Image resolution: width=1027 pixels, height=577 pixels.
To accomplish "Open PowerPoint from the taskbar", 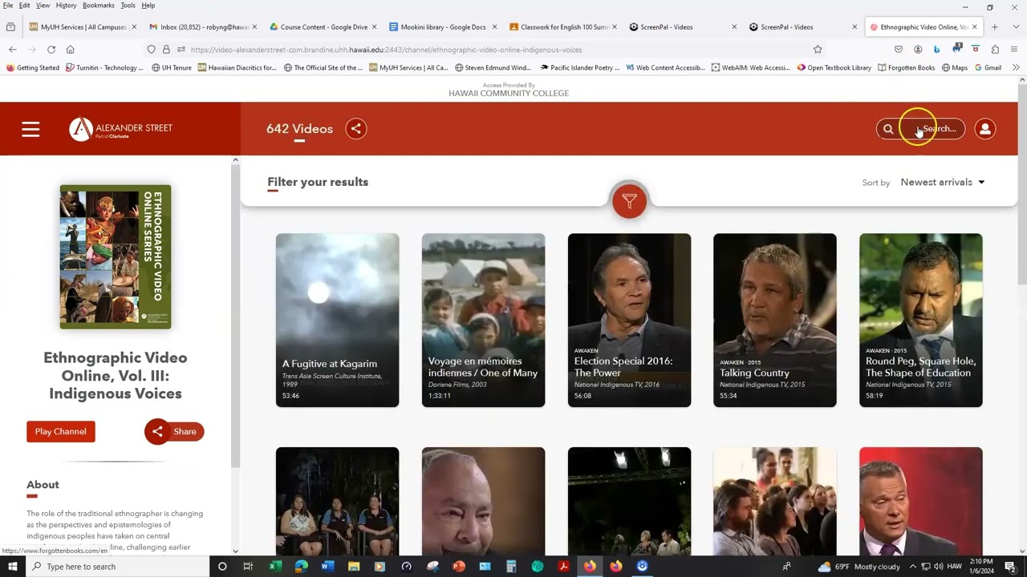I will click(x=459, y=567).
